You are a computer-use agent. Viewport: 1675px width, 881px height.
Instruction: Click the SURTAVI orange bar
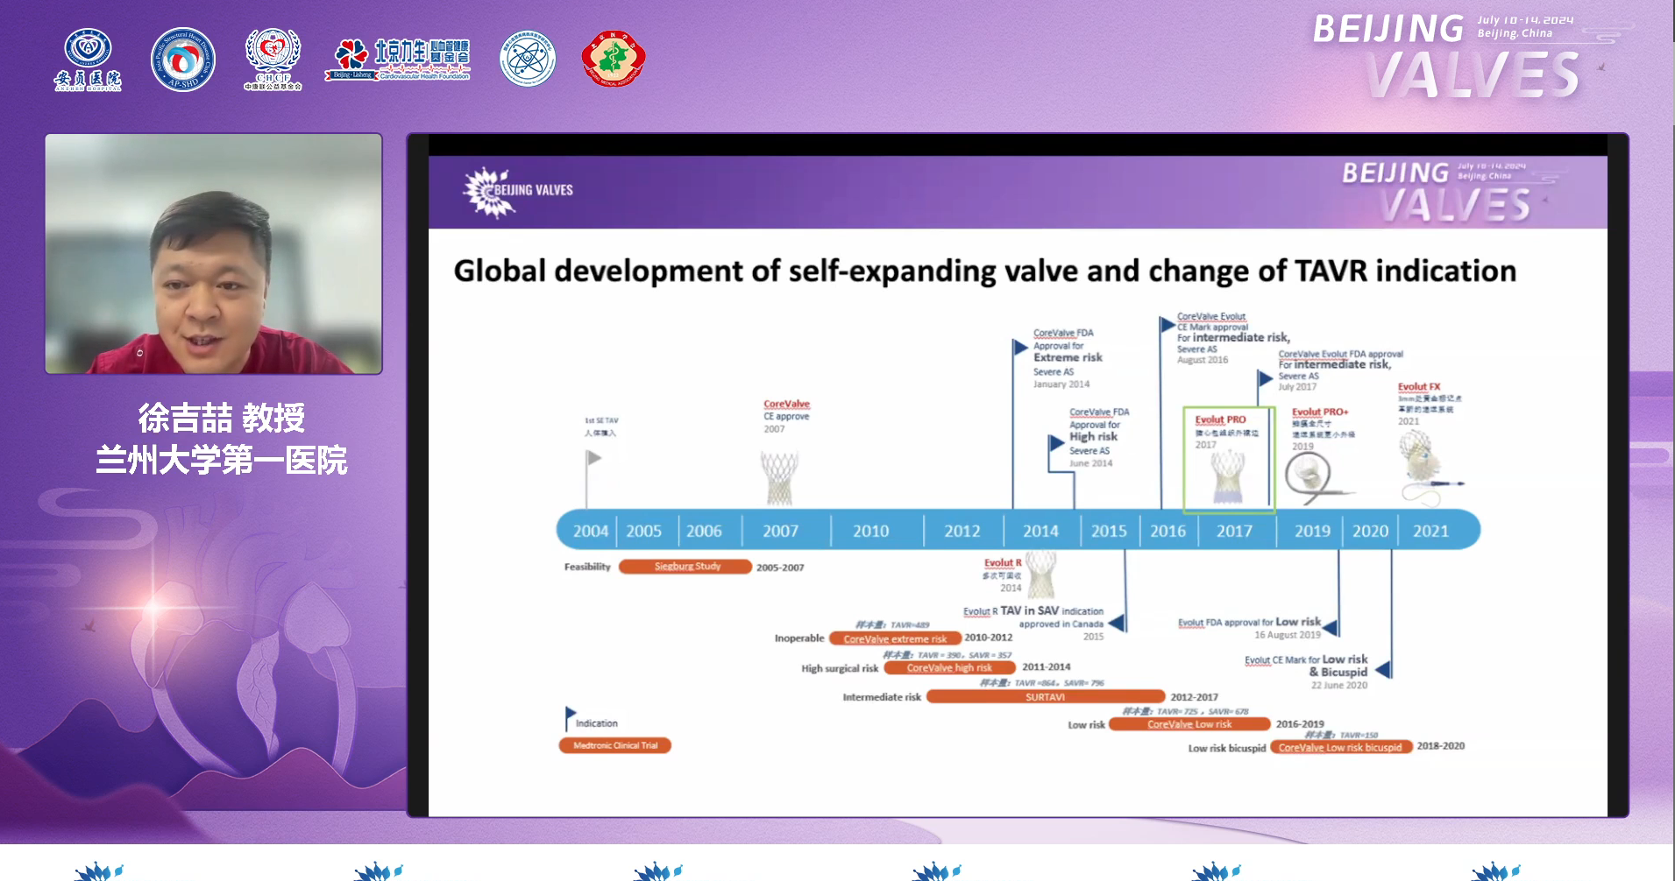(x=1046, y=697)
